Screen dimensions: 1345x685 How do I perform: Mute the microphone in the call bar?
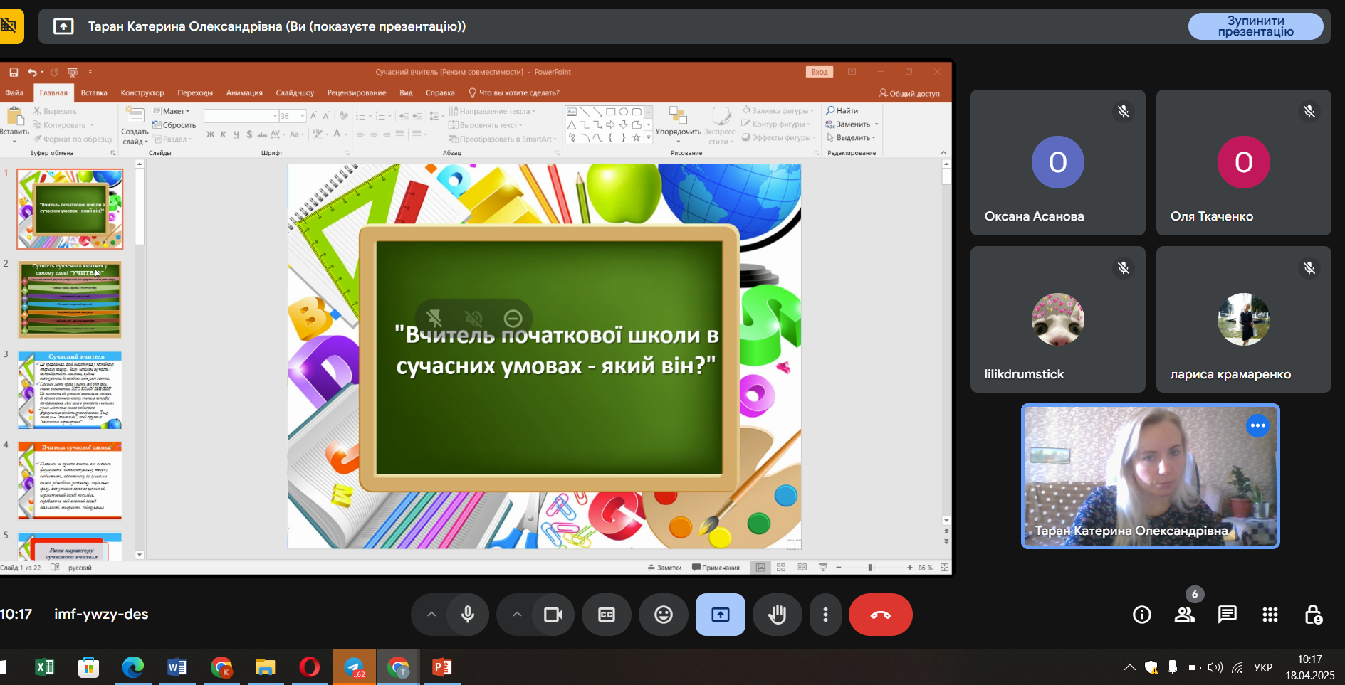click(x=468, y=615)
